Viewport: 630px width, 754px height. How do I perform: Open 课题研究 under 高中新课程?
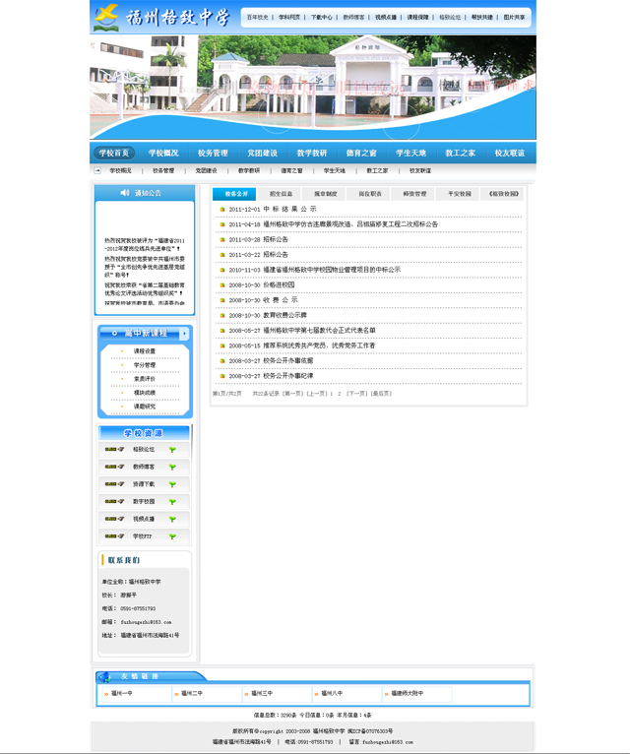pos(145,407)
